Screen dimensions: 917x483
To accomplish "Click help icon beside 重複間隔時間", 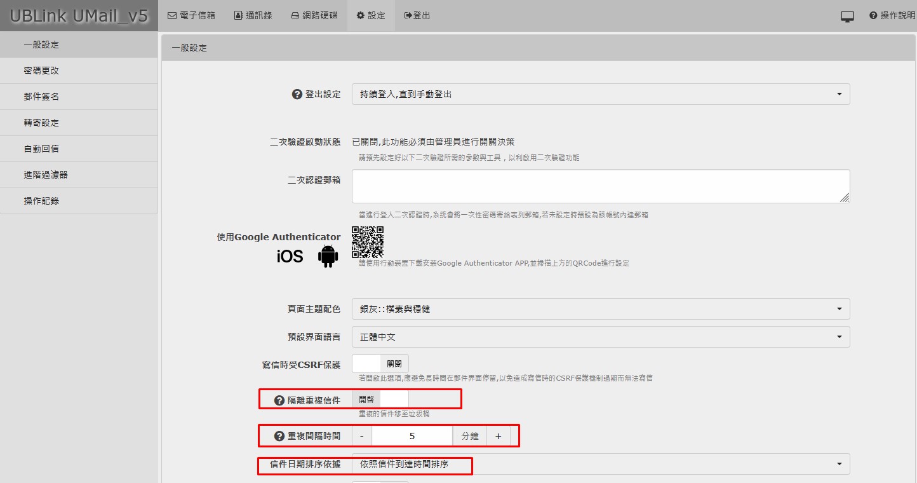I will tap(279, 436).
